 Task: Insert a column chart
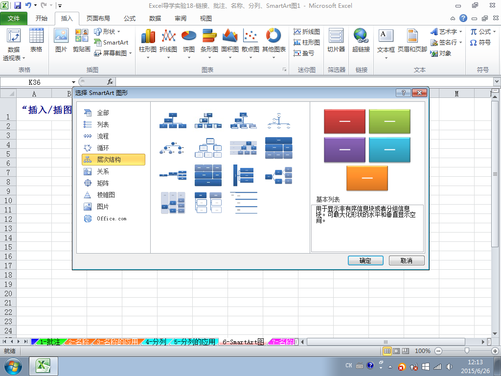(148, 44)
